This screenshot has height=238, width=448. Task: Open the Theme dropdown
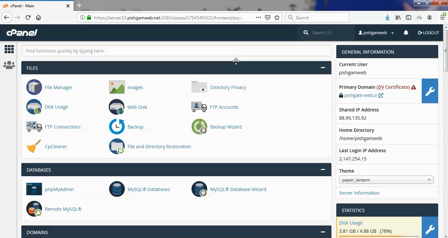pyautogui.click(x=386, y=180)
